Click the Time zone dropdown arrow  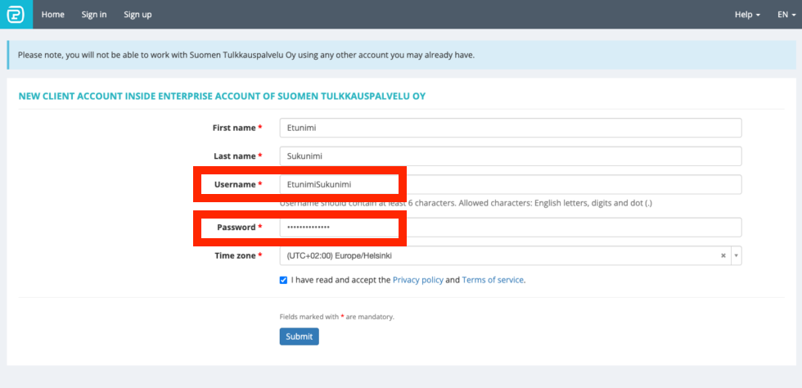coord(737,255)
